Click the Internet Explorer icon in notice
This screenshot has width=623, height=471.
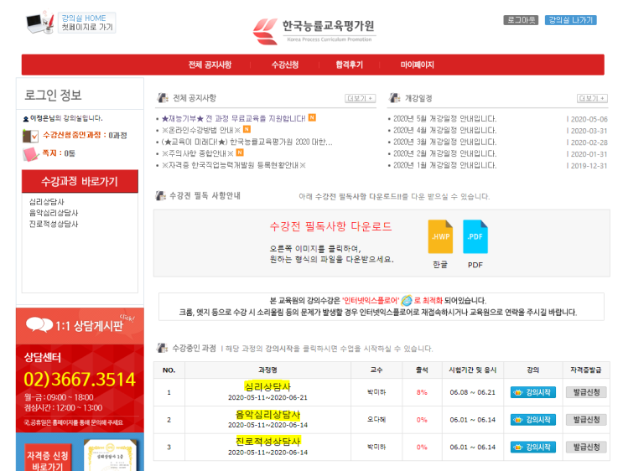(407, 301)
